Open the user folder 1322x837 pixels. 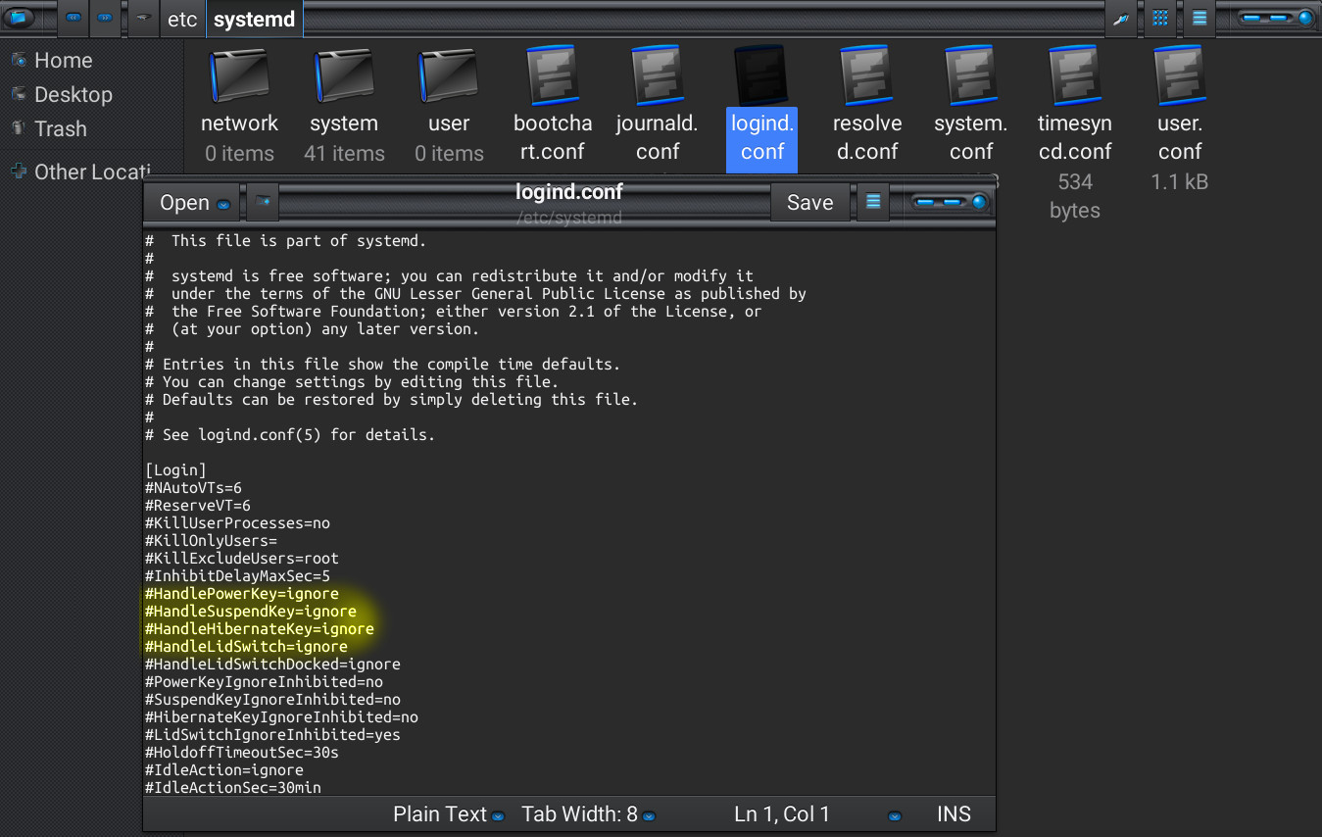[449, 108]
